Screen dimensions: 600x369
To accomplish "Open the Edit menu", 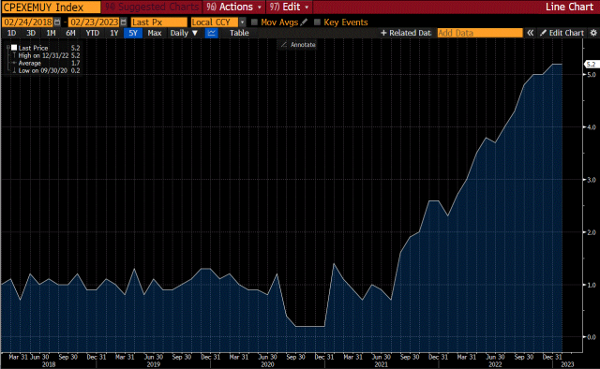I will 290,7.
